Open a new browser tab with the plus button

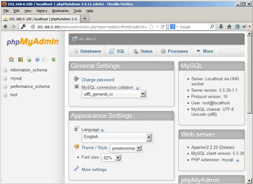[85, 19]
